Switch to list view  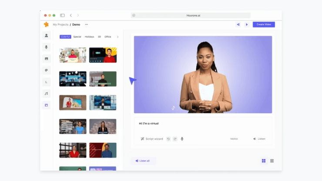point(272,161)
